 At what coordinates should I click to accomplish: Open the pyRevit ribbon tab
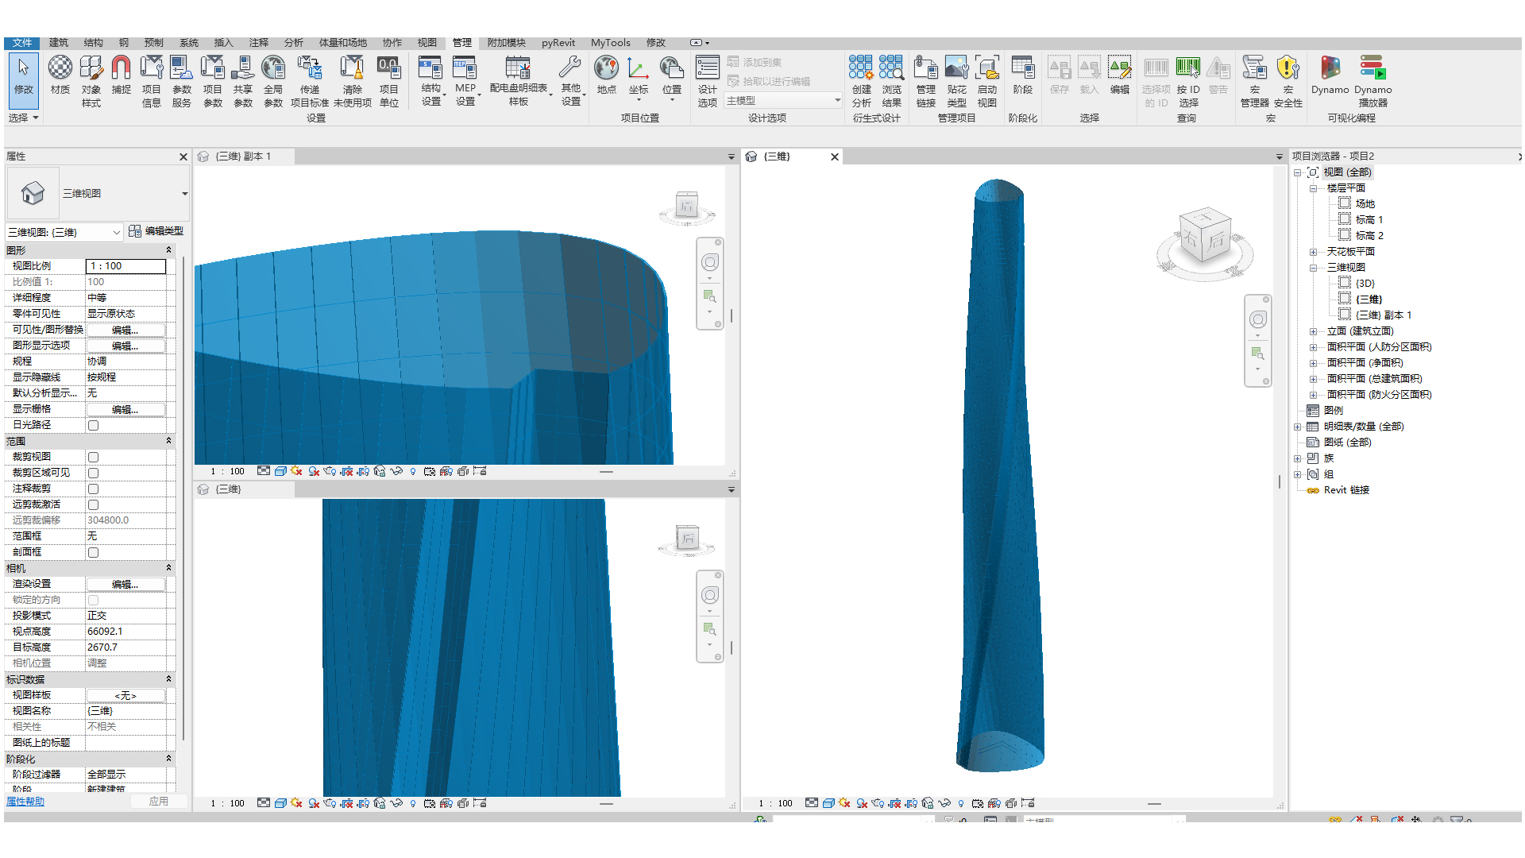pyautogui.click(x=558, y=43)
